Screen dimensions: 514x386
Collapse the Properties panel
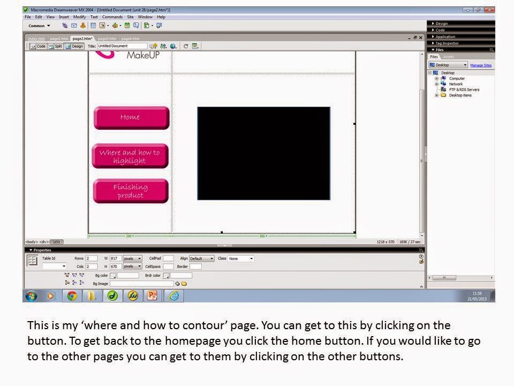[x=40, y=250]
